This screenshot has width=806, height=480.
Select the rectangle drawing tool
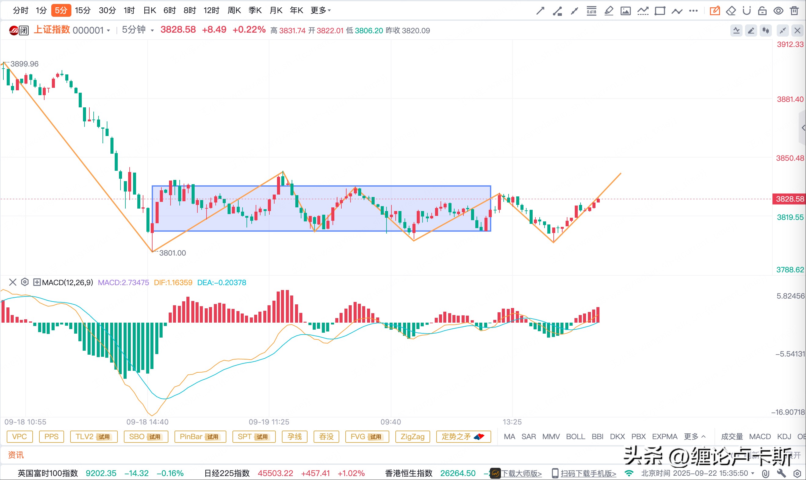[x=660, y=11]
